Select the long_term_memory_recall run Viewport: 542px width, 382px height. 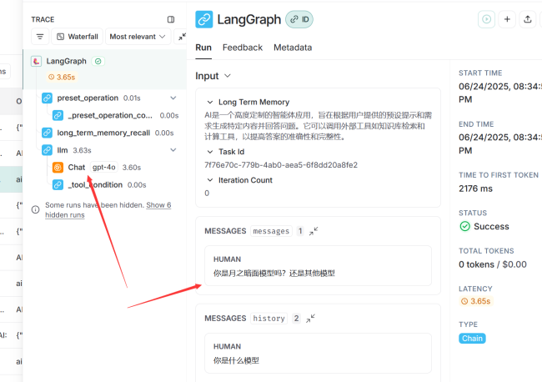click(x=109, y=133)
